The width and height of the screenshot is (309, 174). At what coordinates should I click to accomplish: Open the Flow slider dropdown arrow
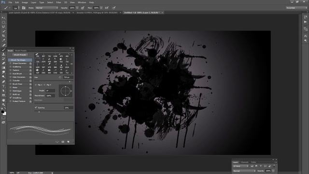pyautogui.click(x=101, y=8)
